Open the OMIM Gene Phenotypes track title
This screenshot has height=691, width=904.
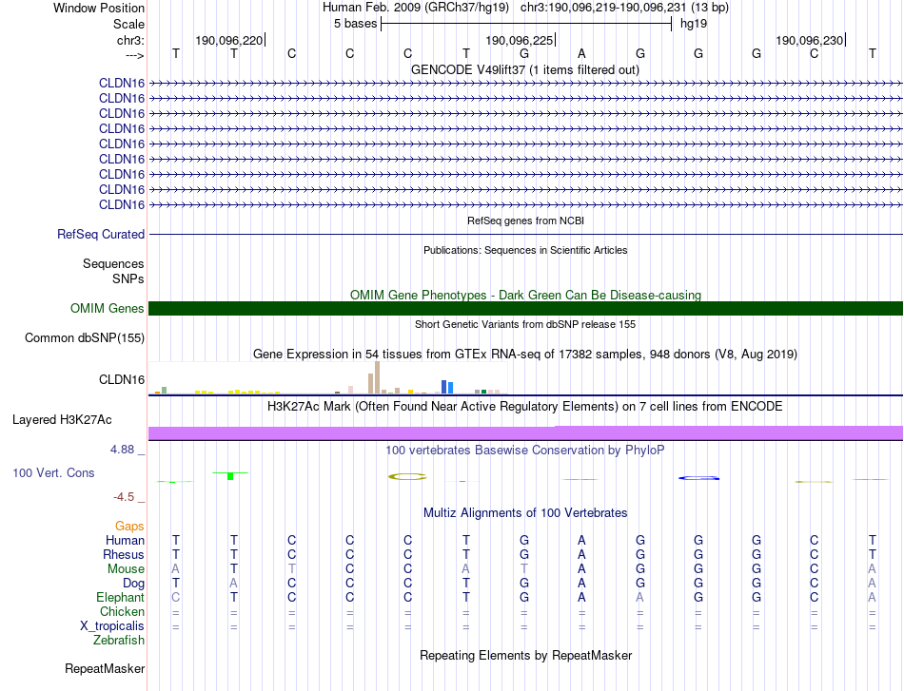(525, 295)
